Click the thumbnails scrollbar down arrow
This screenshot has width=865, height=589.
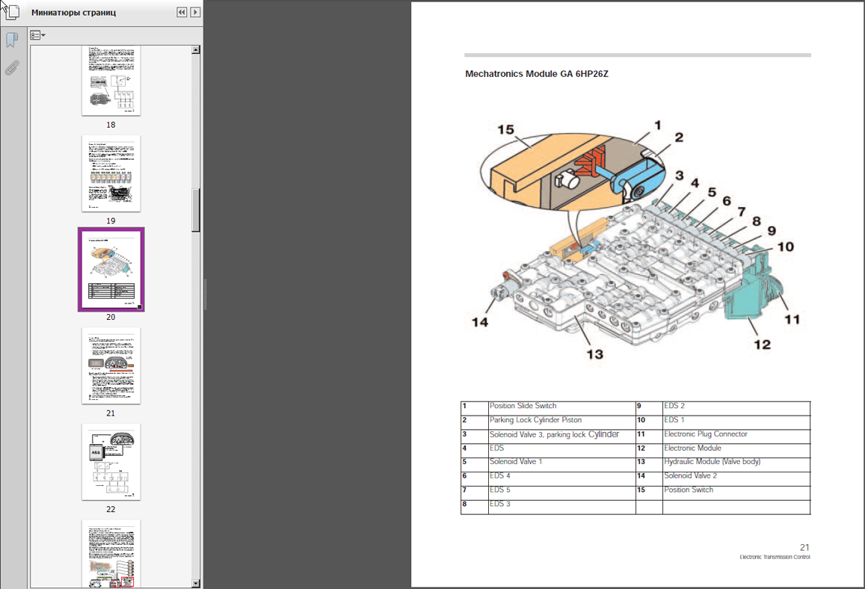pos(196,583)
